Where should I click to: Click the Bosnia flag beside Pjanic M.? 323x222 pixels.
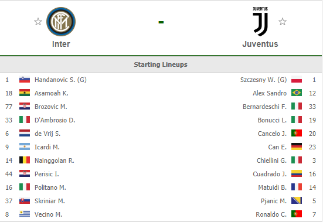297,201
